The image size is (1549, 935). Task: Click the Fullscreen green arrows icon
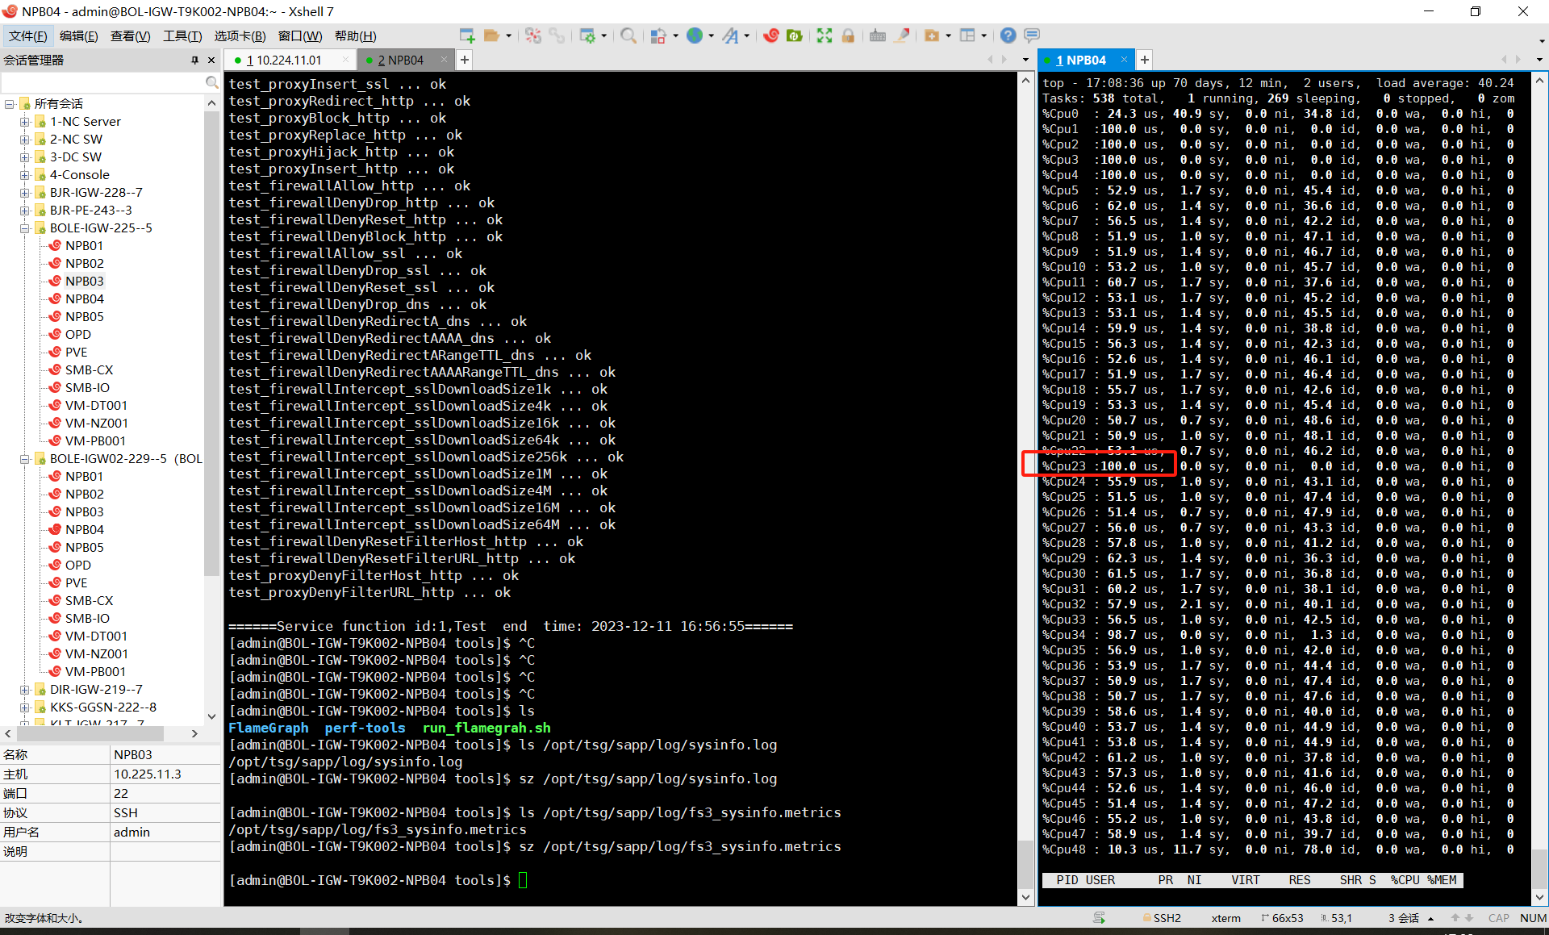824,35
